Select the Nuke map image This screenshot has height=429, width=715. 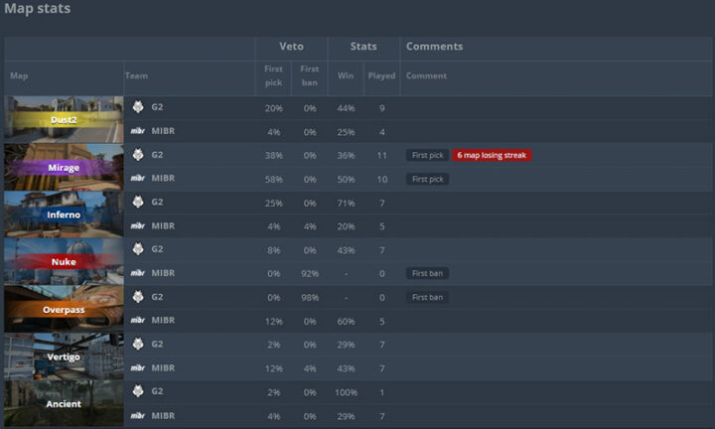[64, 260]
